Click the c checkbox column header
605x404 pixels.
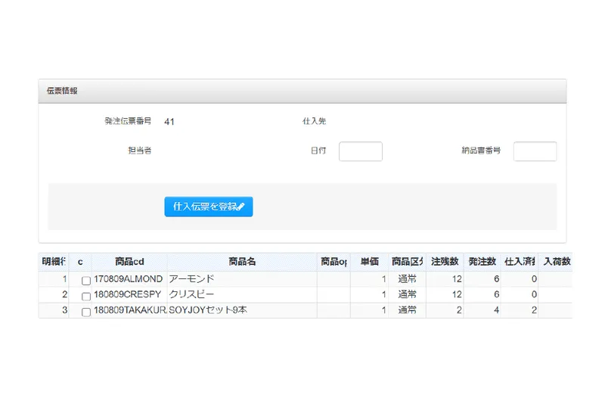pos(80,262)
